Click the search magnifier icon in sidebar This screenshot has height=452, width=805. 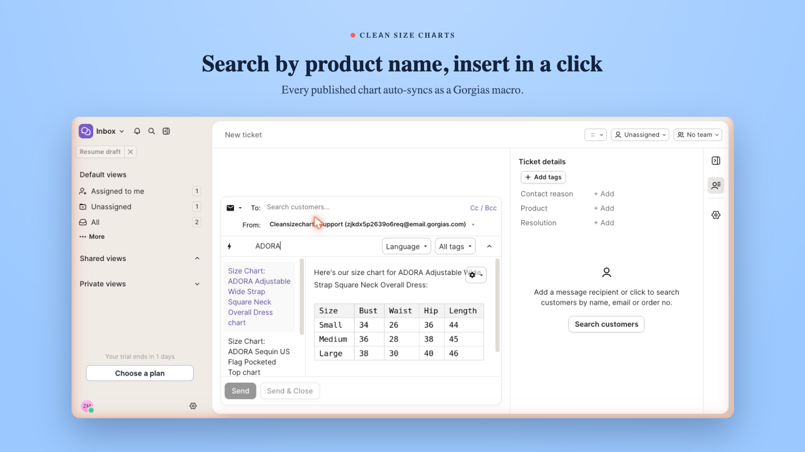click(x=151, y=131)
